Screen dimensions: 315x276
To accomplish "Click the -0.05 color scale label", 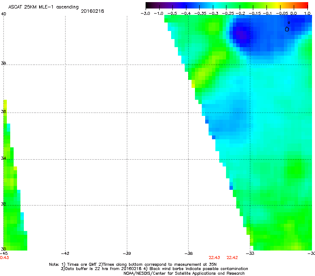I will (282, 14).
